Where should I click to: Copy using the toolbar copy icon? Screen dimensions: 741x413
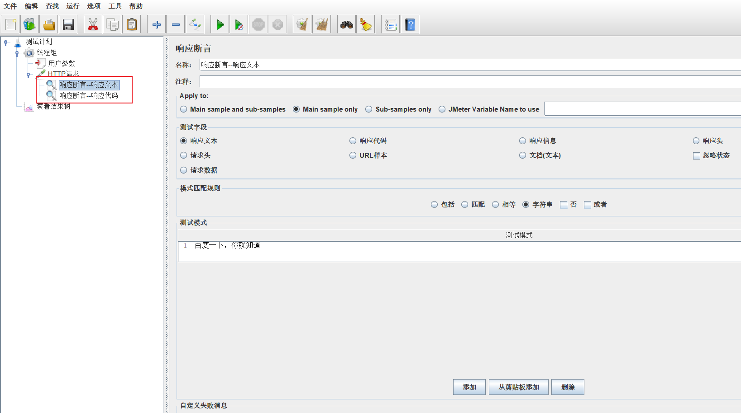pyautogui.click(x=112, y=24)
